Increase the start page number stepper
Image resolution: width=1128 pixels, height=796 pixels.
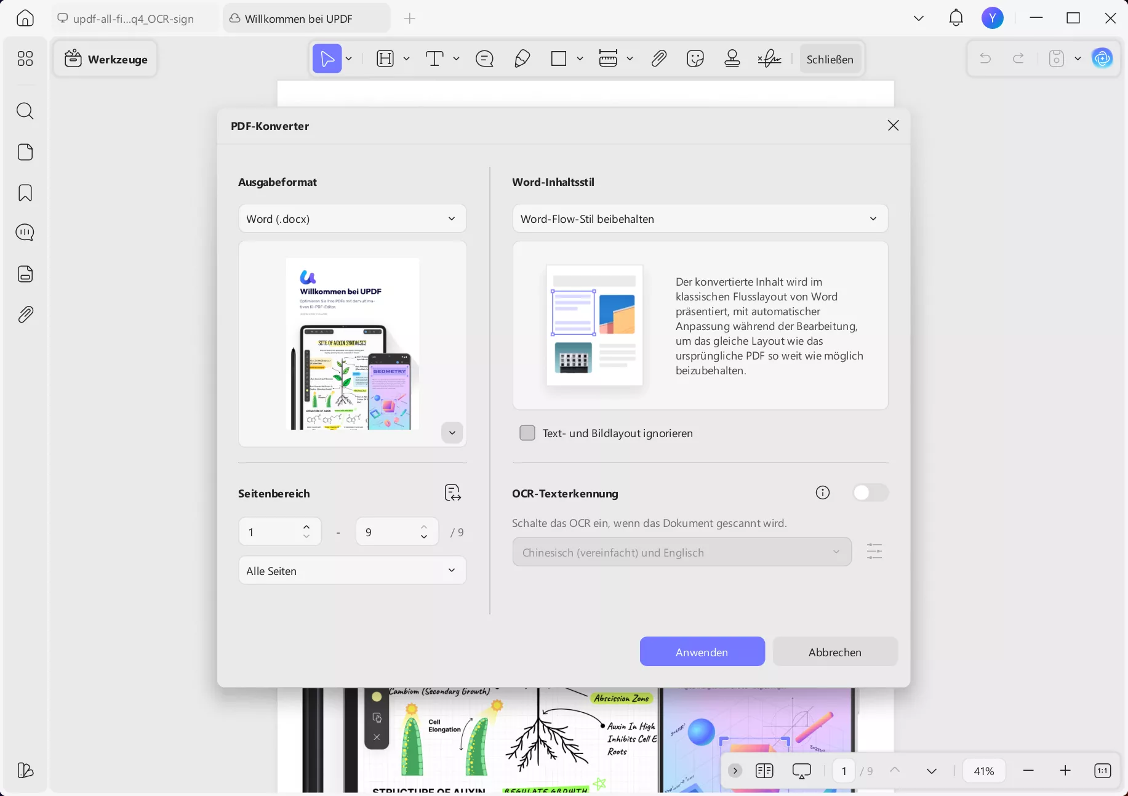tap(306, 527)
